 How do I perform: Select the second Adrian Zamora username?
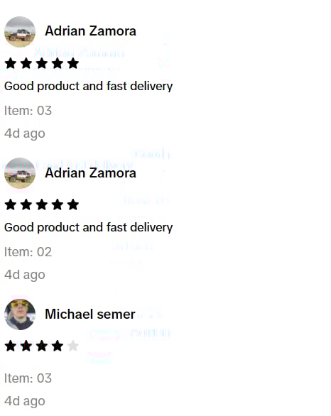point(90,173)
